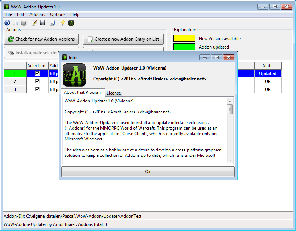
Task: Select row header number 3
Action: click(15, 89)
